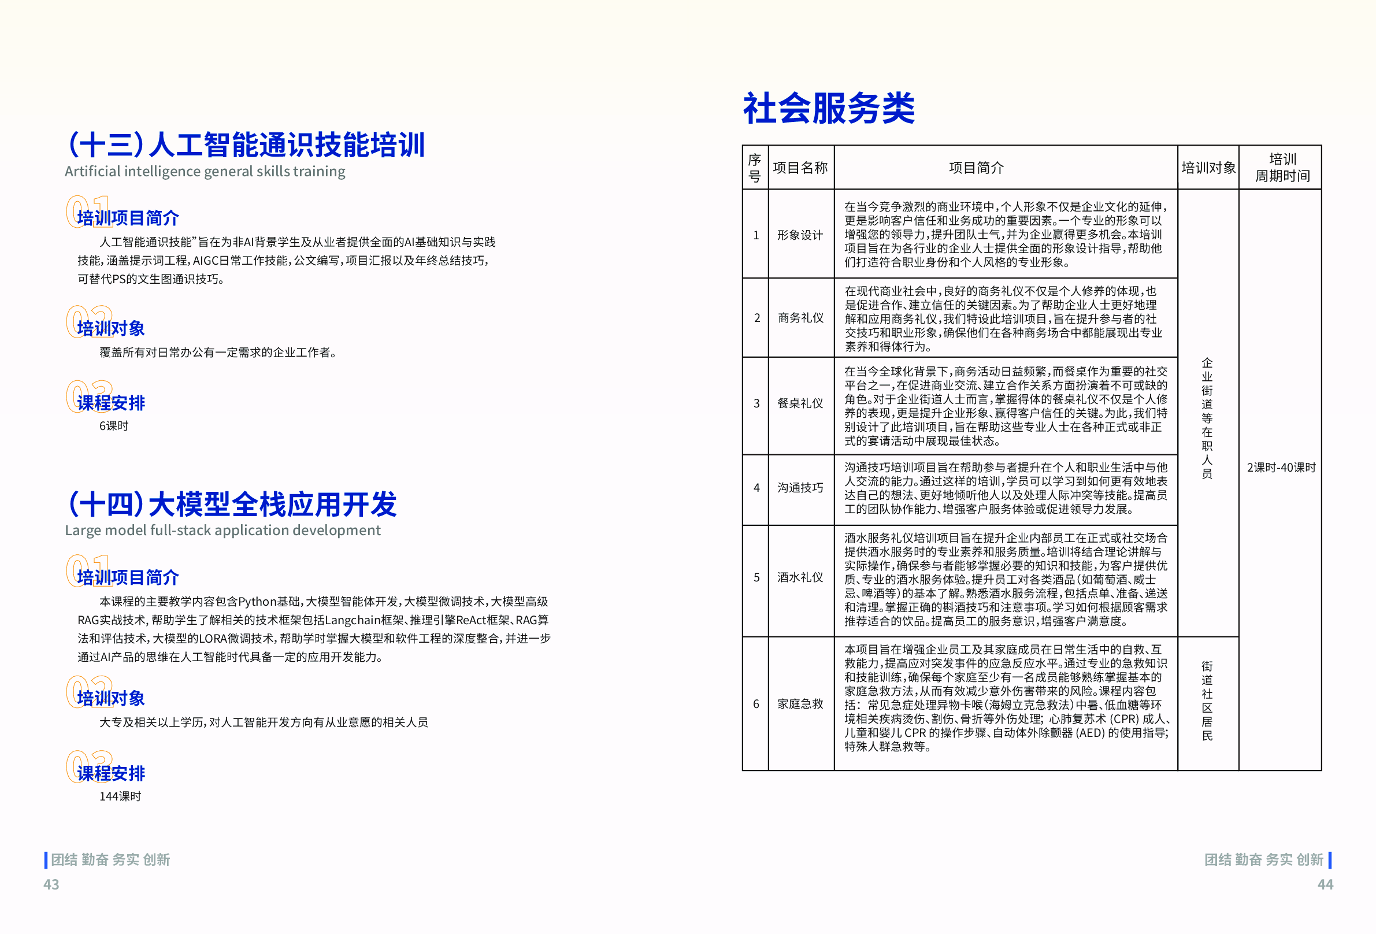Click 培训对象 heading under section 十四
Screen dimensions: 1376x934
[x=111, y=698]
